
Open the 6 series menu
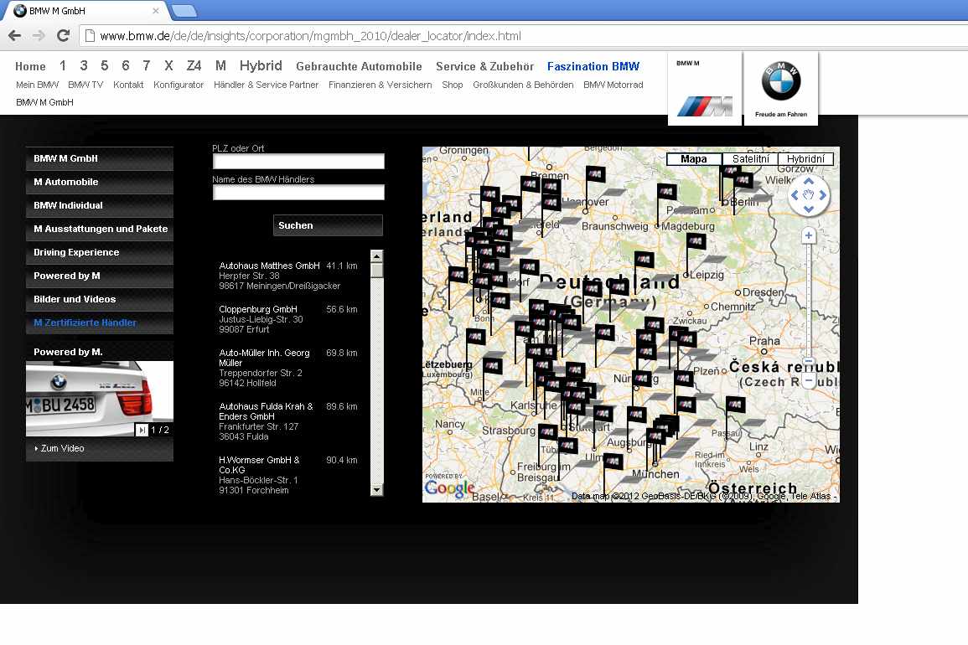point(126,65)
